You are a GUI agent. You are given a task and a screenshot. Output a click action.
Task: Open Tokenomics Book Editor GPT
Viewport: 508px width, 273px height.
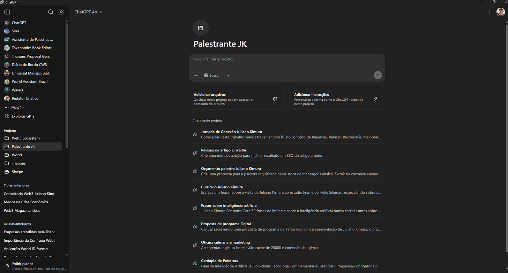pyautogui.click(x=32, y=48)
